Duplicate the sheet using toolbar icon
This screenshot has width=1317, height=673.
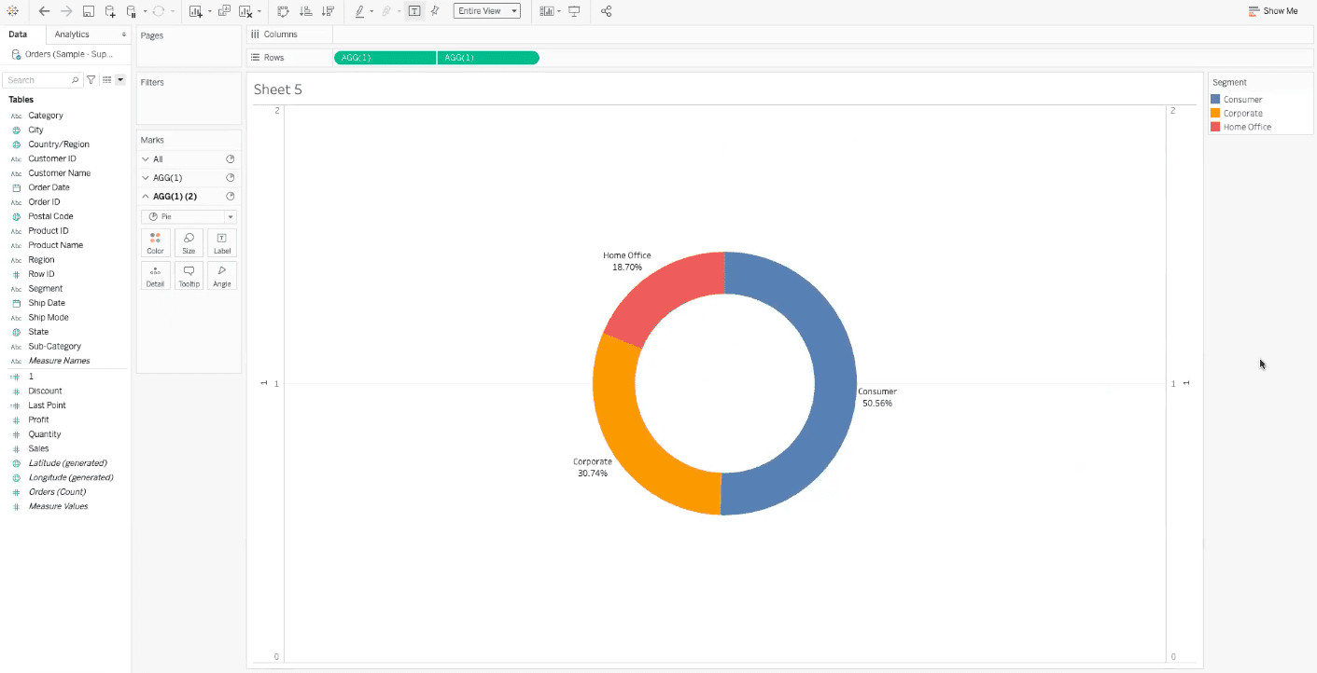tap(224, 11)
